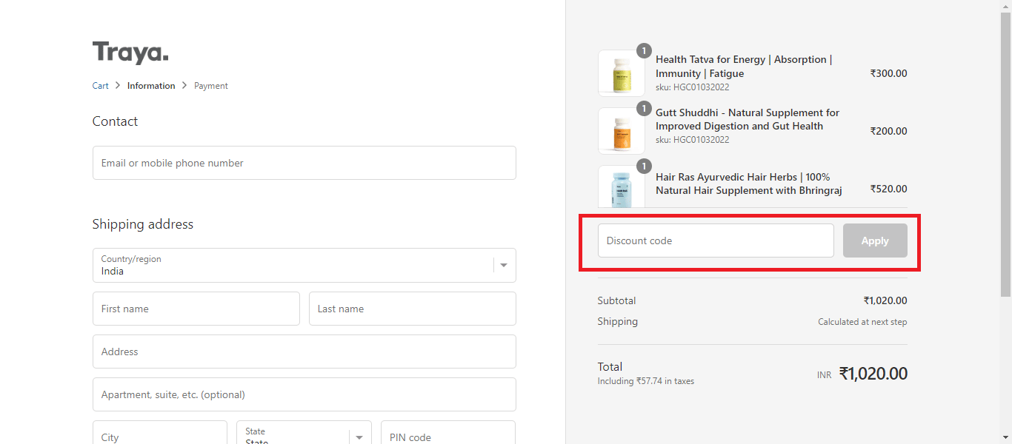The image size is (1012, 444).
Task: Click quantity badge on Health Tatva item
Action: point(644,51)
